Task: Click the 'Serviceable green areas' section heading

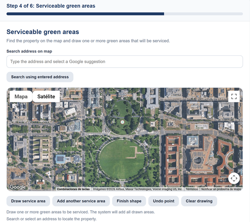Action: point(43,32)
